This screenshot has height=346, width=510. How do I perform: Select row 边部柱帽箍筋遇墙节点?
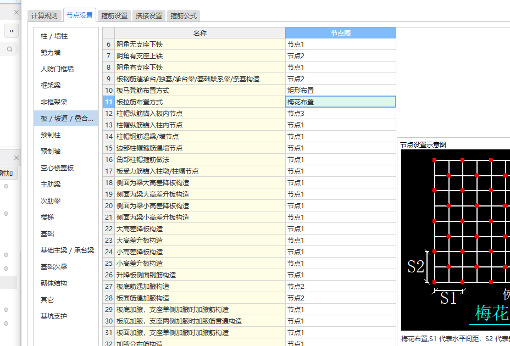(199, 148)
